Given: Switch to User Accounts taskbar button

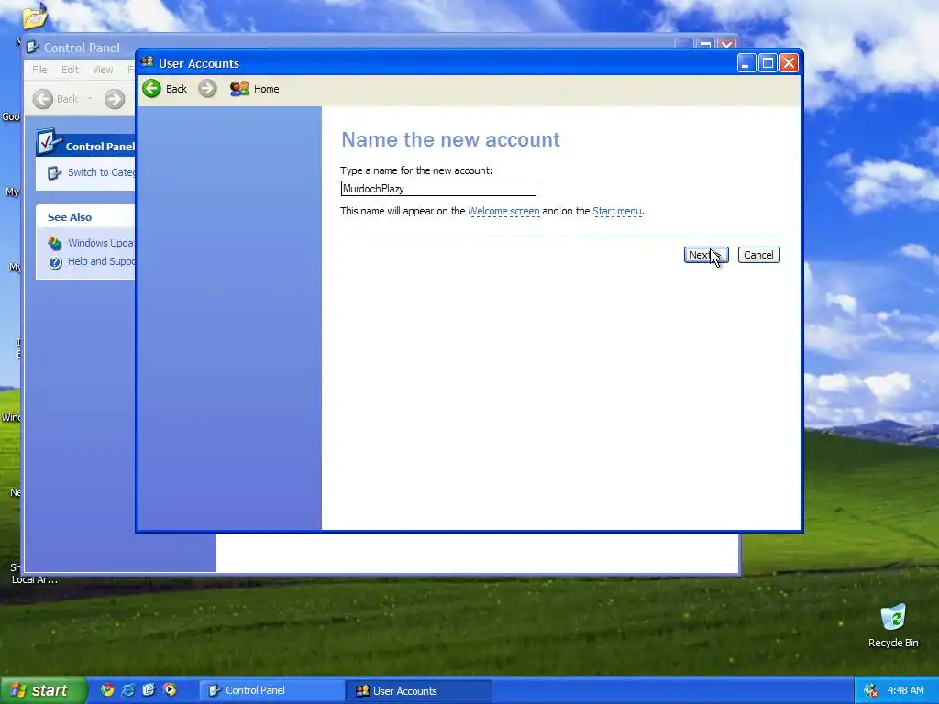Looking at the screenshot, I should point(418,691).
